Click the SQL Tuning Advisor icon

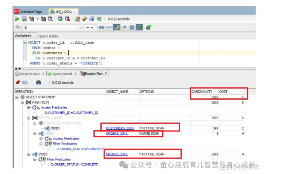tap(78, 19)
